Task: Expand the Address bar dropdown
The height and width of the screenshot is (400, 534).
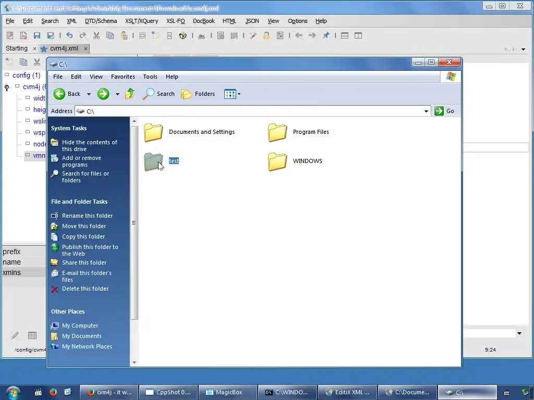Action: point(426,111)
